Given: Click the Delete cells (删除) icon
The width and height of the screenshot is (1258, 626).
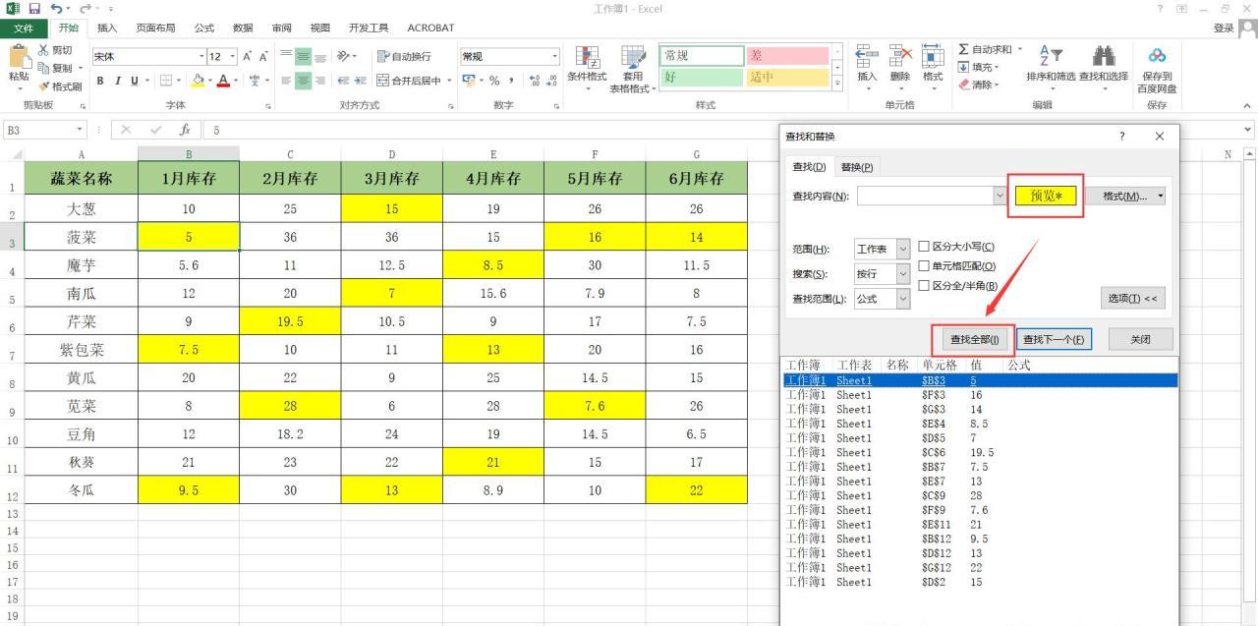Looking at the screenshot, I should pos(900,57).
